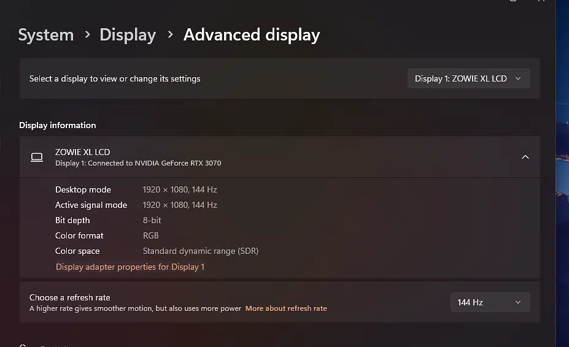This screenshot has height=347, width=569.
Task: Collapse the ZOWIE XL LCD information section
Action: (525, 157)
